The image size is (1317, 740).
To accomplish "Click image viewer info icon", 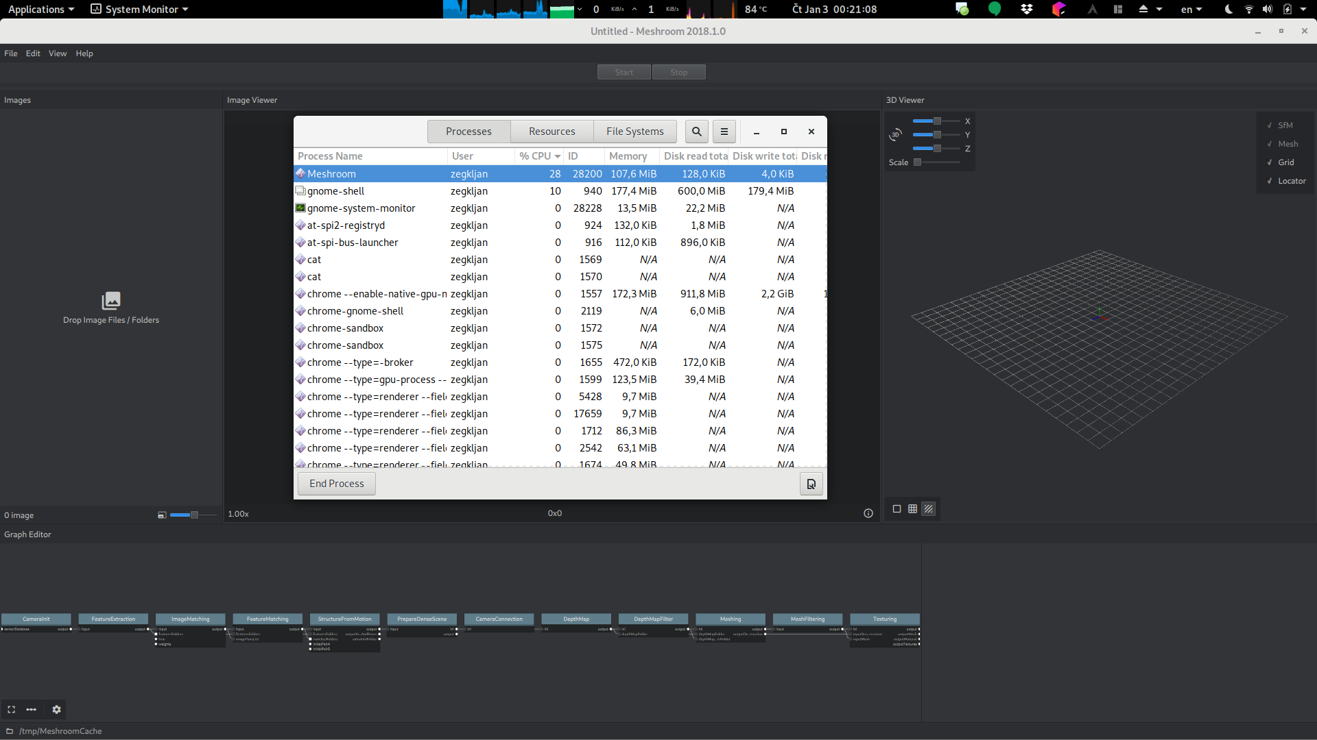I will 868,513.
